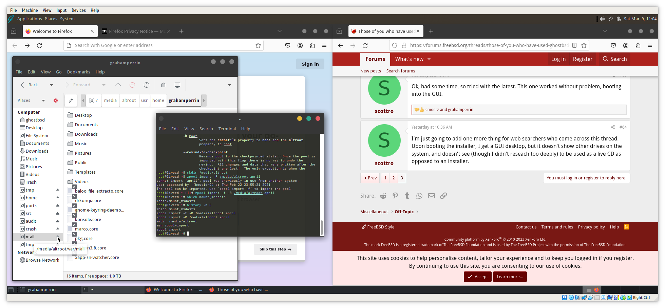This screenshot has width=665, height=308.
Task: Open Bookmarks menu in file manager
Action: coord(79,72)
